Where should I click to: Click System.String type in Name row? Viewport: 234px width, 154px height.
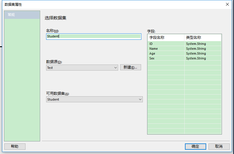point(196,49)
